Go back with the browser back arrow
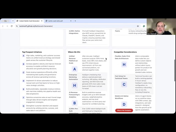This screenshot has height=132, width=176. [x=3, y=26]
